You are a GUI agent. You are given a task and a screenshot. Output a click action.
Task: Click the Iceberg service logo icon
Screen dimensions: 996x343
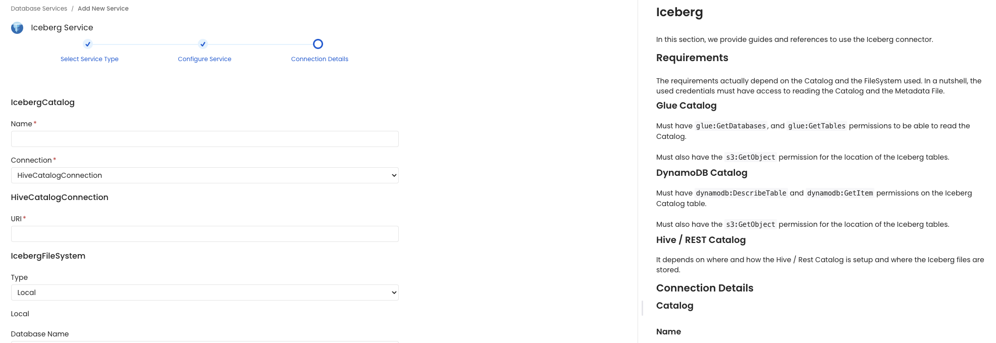(17, 28)
